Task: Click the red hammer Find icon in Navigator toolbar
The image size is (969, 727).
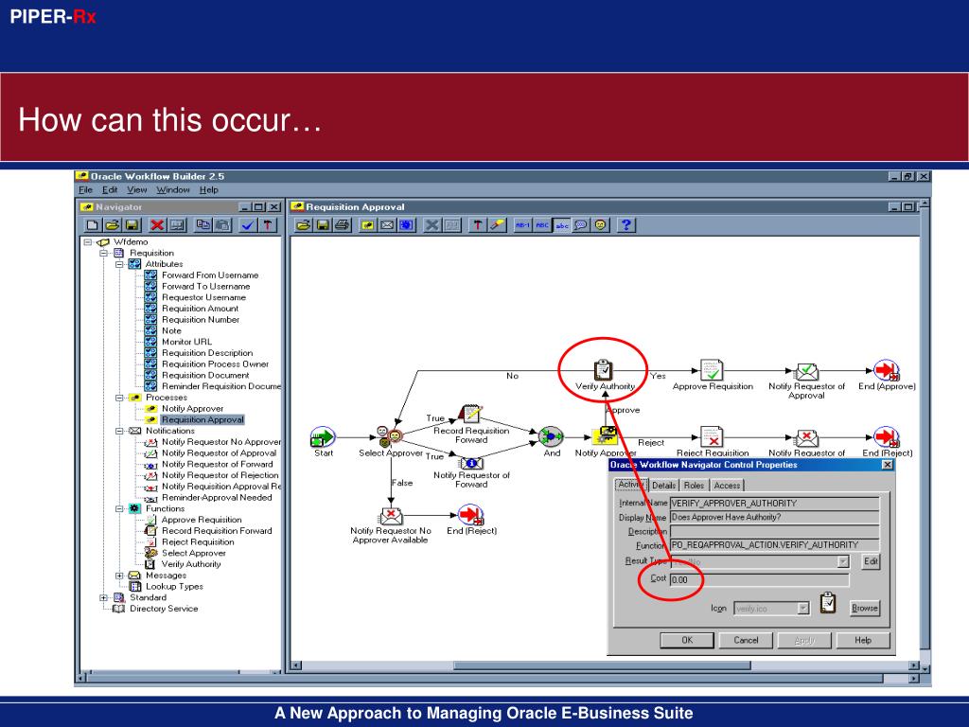Action: [x=268, y=225]
